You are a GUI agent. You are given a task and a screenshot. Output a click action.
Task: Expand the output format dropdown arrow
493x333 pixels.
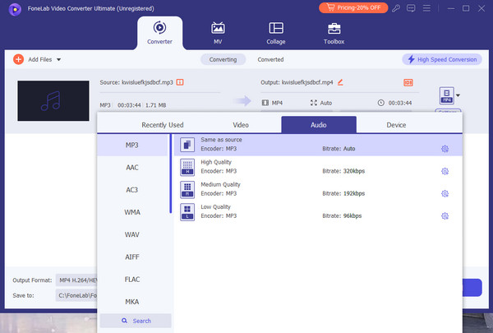click(458, 95)
